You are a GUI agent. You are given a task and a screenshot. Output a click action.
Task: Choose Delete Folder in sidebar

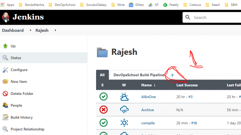(x=22, y=94)
